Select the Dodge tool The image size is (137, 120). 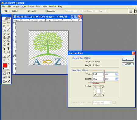pyautogui.click(x=9, y=44)
